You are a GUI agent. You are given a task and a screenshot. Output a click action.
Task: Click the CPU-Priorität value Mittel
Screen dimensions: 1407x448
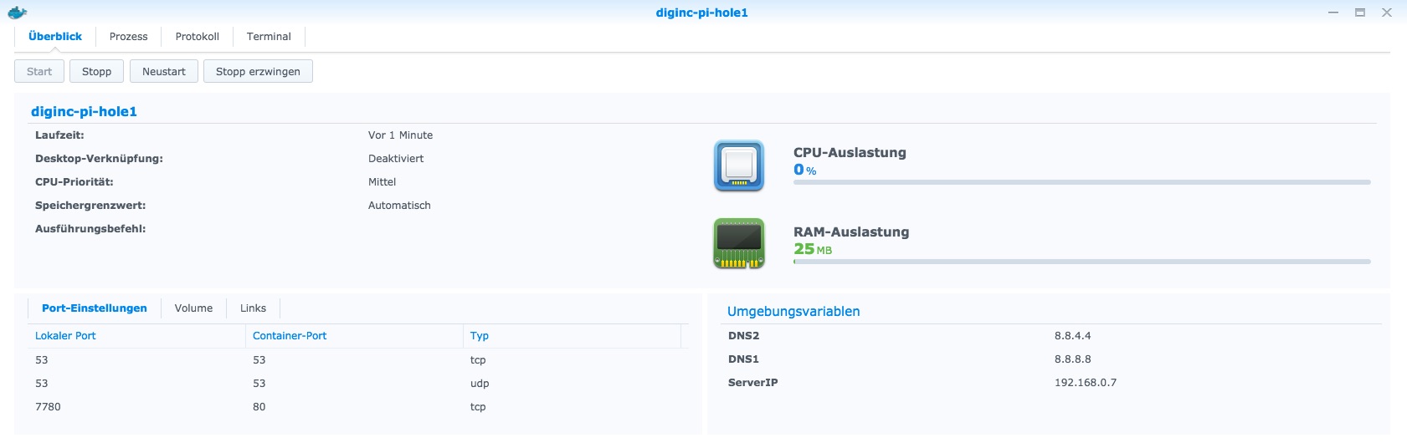tap(382, 182)
